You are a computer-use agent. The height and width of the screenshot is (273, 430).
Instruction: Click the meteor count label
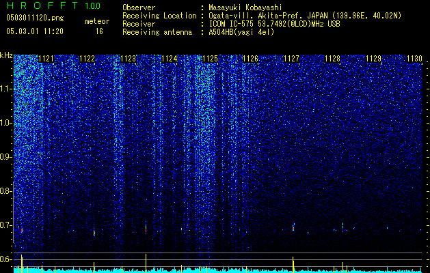point(97,21)
